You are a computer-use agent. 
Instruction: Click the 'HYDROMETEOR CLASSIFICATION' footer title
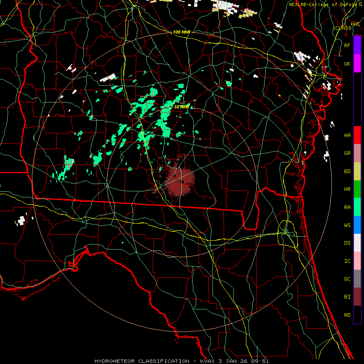pos(142,361)
